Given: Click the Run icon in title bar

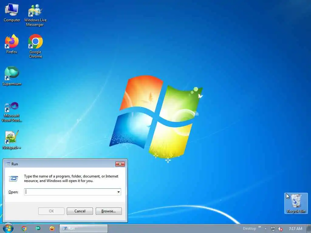Looking at the screenshot, I should (x=8, y=164).
